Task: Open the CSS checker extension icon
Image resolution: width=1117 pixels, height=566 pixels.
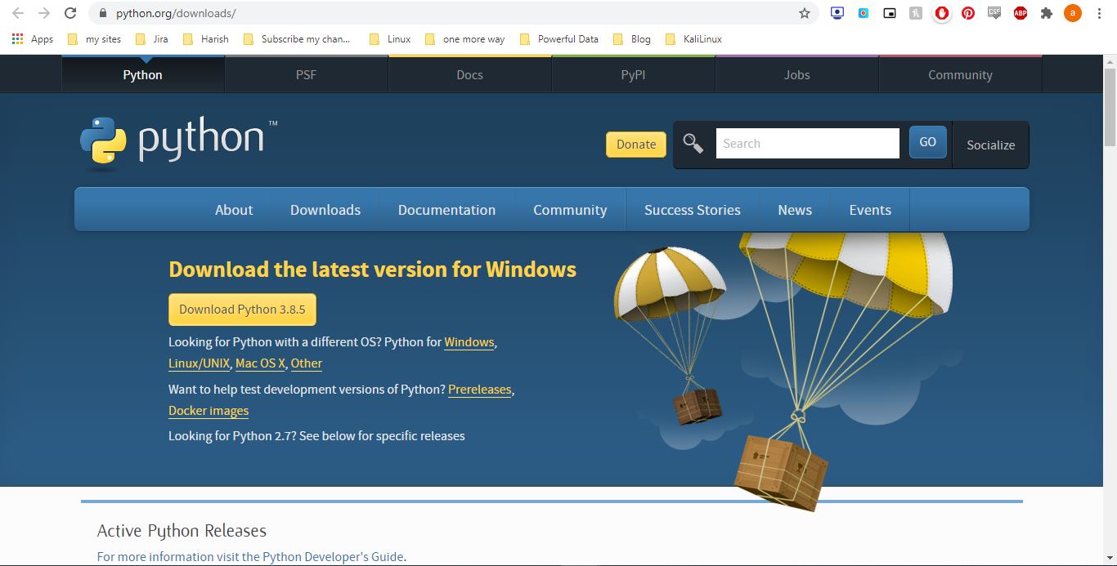Action: coord(994,13)
